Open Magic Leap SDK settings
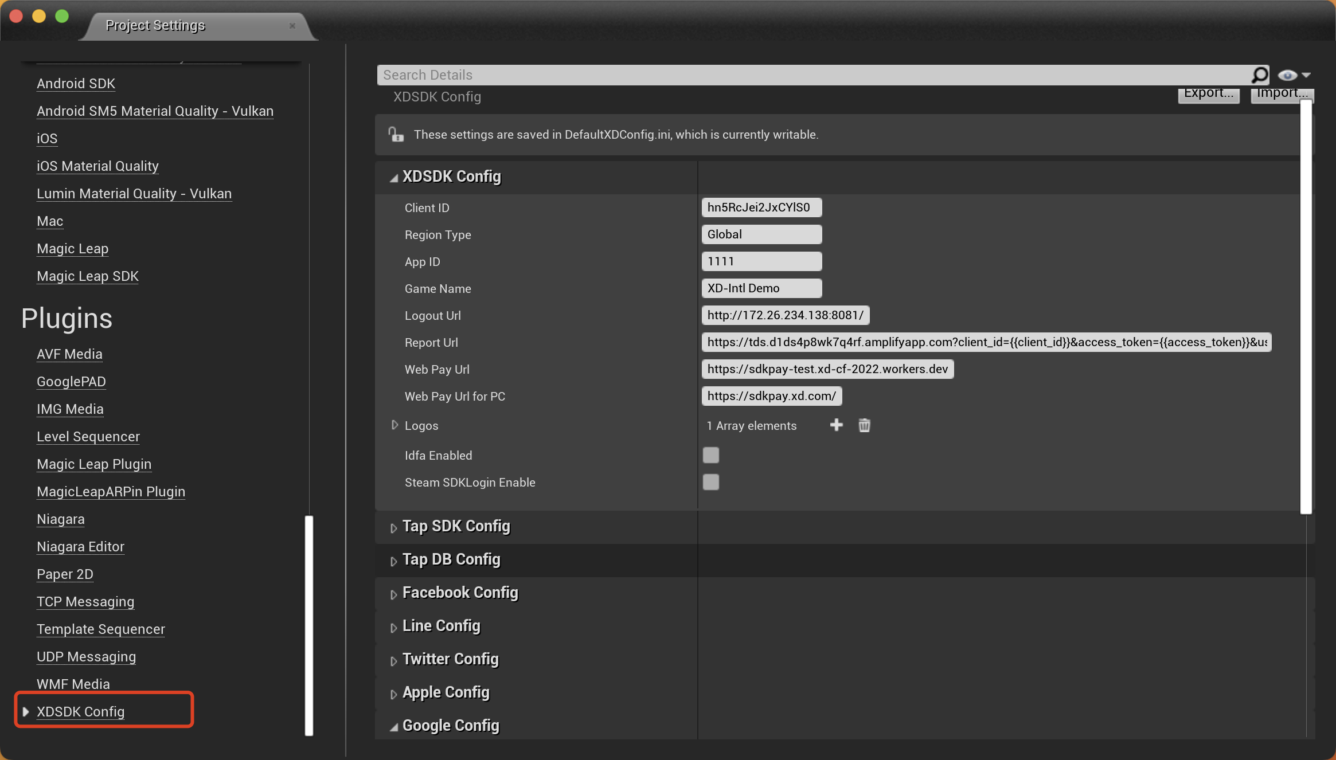The height and width of the screenshot is (760, 1336). [88, 276]
